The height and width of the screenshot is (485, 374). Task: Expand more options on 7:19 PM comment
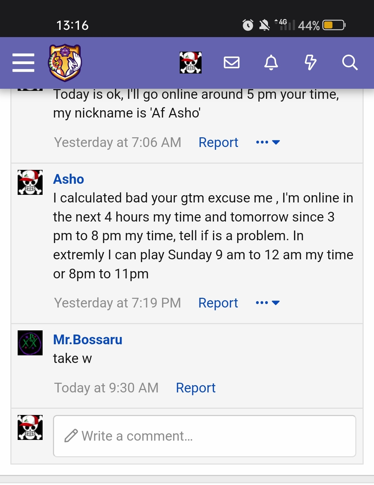[268, 303]
